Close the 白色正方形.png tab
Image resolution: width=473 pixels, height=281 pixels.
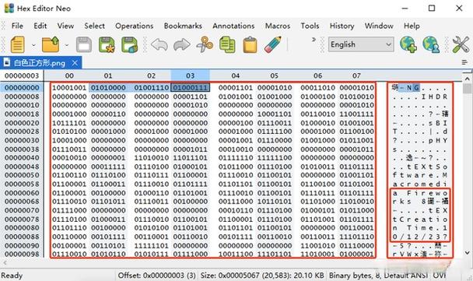click(75, 63)
